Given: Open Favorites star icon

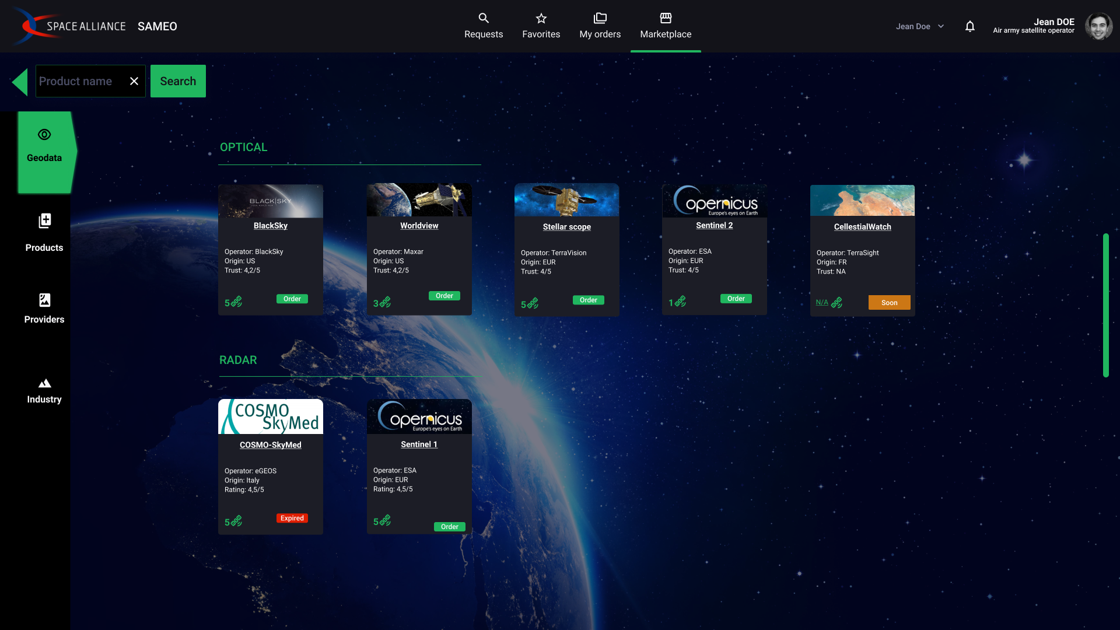Looking at the screenshot, I should point(541,18).
